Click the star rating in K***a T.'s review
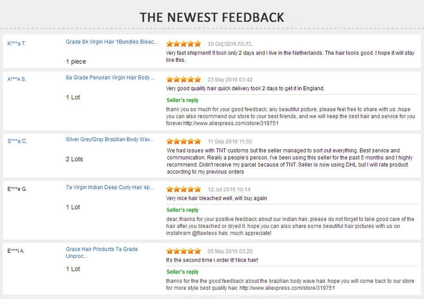Viewport: 424px width, 299px height. (x=184, y=44)
